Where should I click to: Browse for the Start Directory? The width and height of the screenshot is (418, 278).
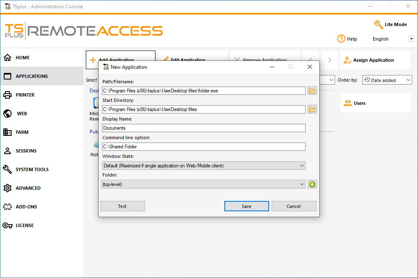coord(312,109)
